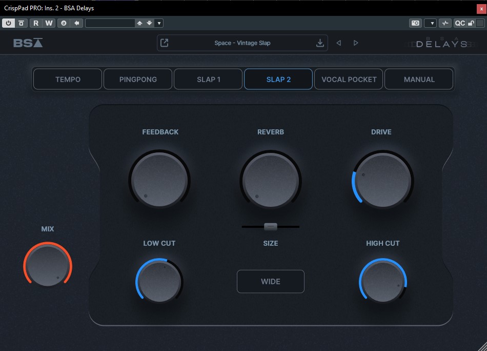Image resolution: width=487 pixels, height=351 pixels.
Task: Open the Space - Vintage Slap preset selector
Action: 242,43
